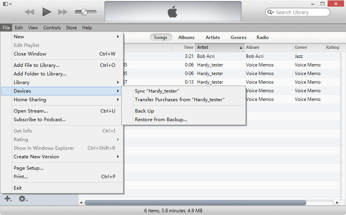This screenshot has width=346, height=215.
Task: Choose Add Folder to Library
Action: tap(62, 74)
